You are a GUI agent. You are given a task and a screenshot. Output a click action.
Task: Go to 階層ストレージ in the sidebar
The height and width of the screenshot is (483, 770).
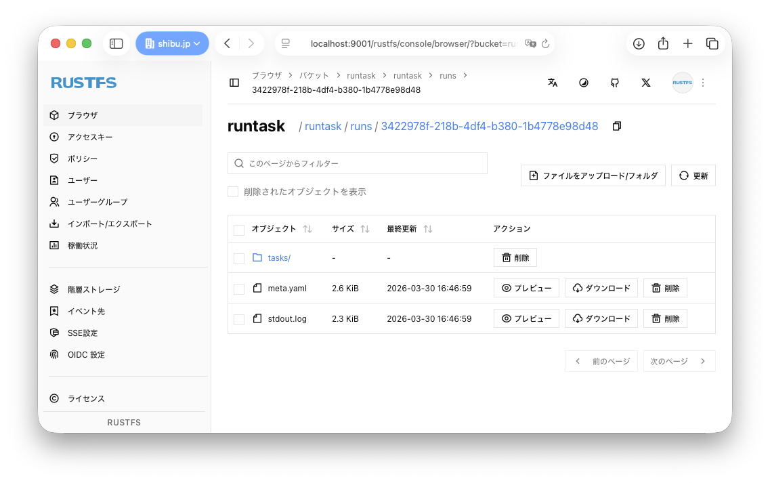(93, 289)
